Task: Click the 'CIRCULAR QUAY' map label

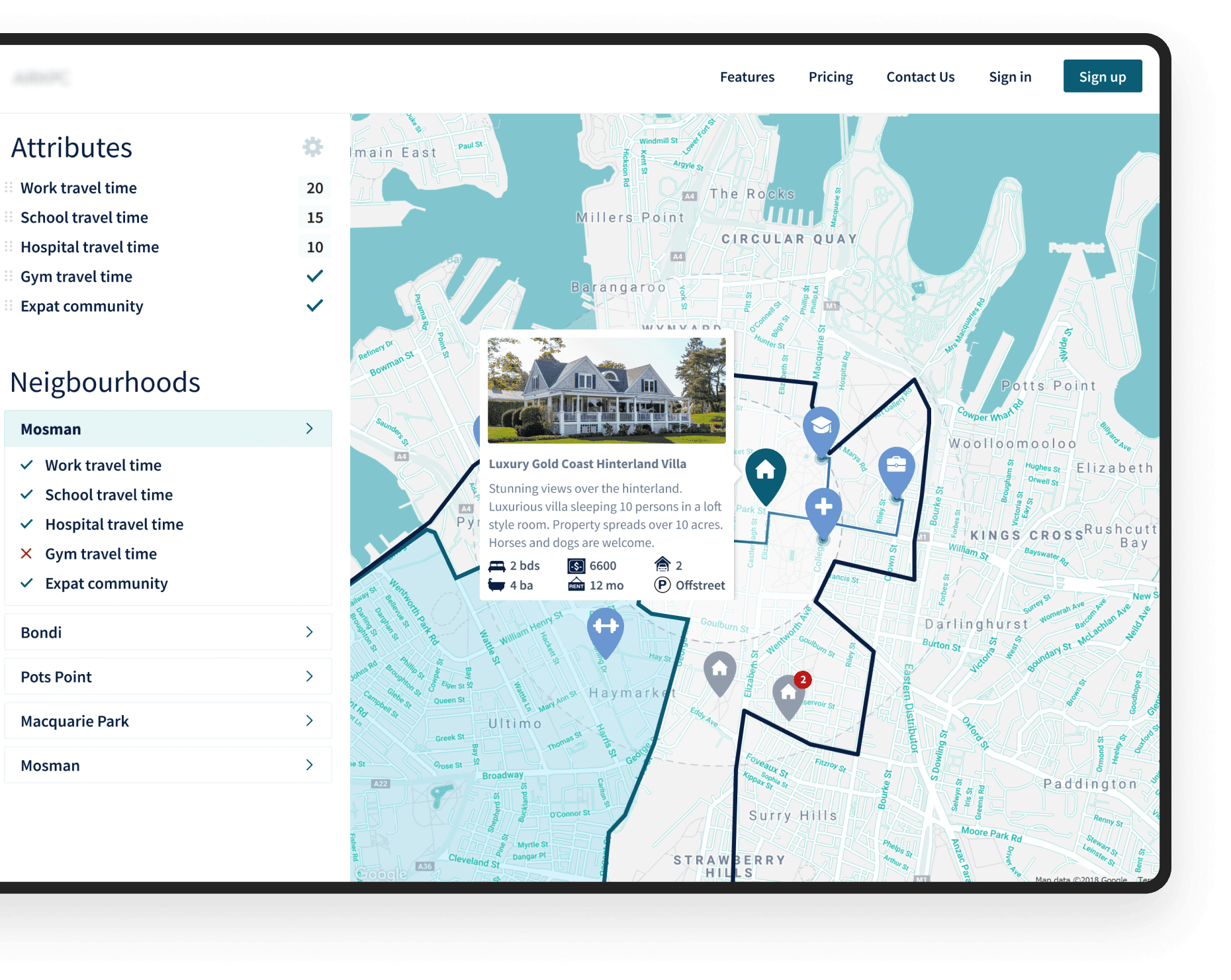Action: [x=790, y=239]
